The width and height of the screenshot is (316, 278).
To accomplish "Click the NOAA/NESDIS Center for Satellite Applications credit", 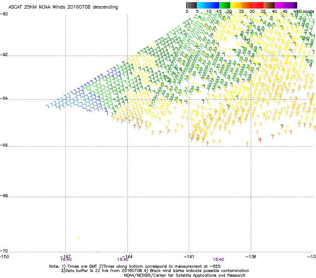I will (184, 275).
